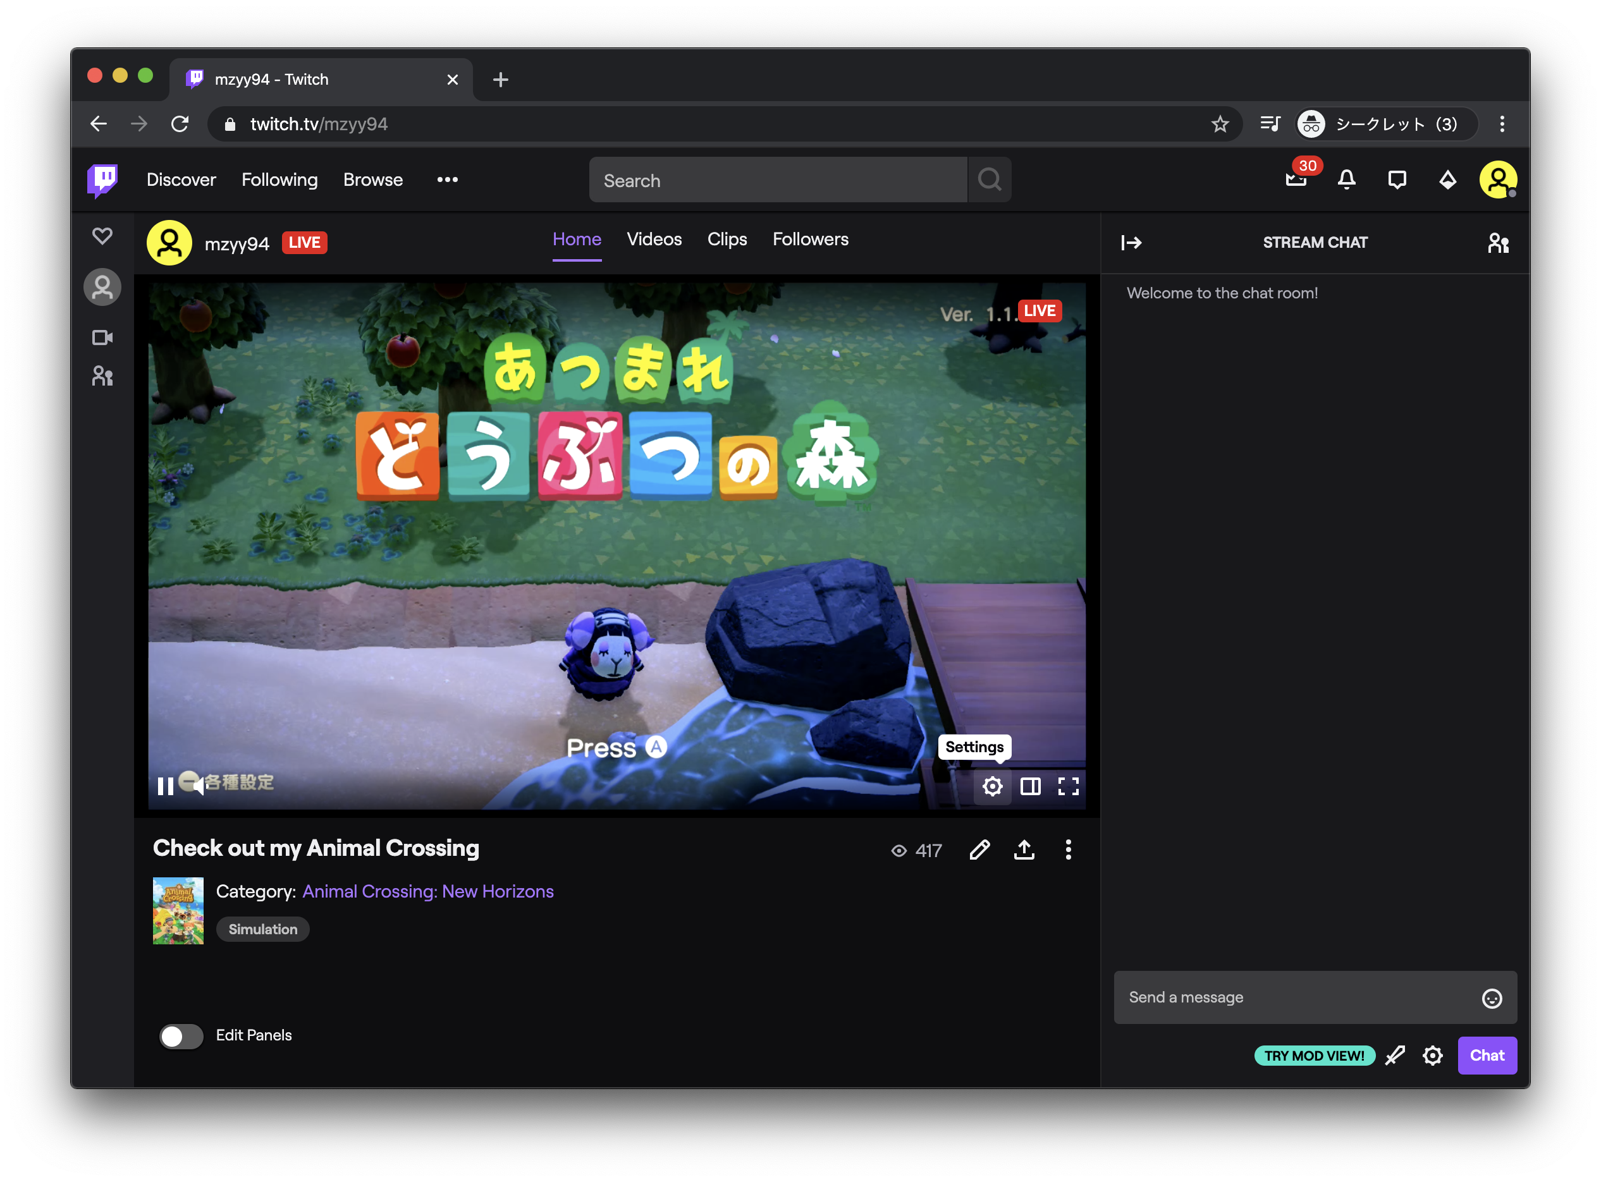
Task: Reload the browser page
Action: pyautogui.click(x=180, y=124)
